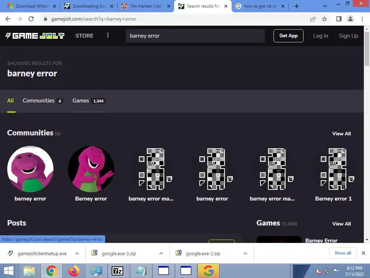370x278 pixels.
Task: Click View All for Communities
Action: (x=341, y=134)
